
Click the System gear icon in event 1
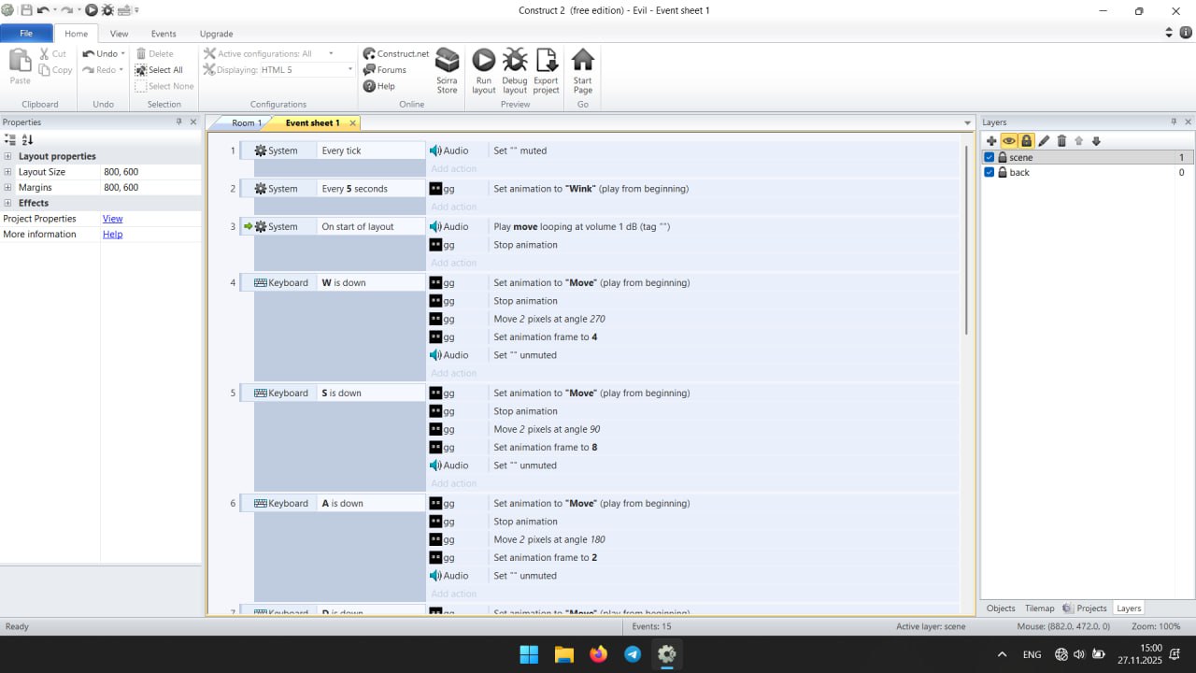(261, 150)
